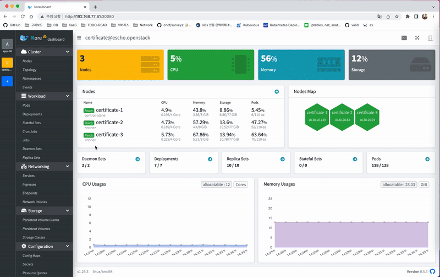Open Services in sidebar
The image size is (440, 277).
click(29, 176)
